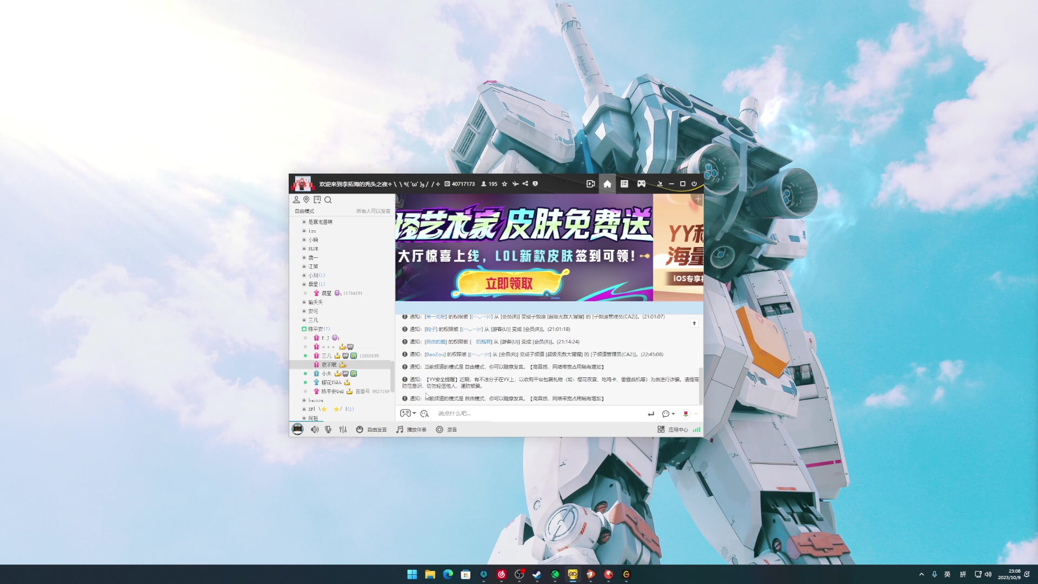The image size is (1038, 584).
Task: Open the YY iOS side banner
Action: pyautogui.click(x=678, y=248)
